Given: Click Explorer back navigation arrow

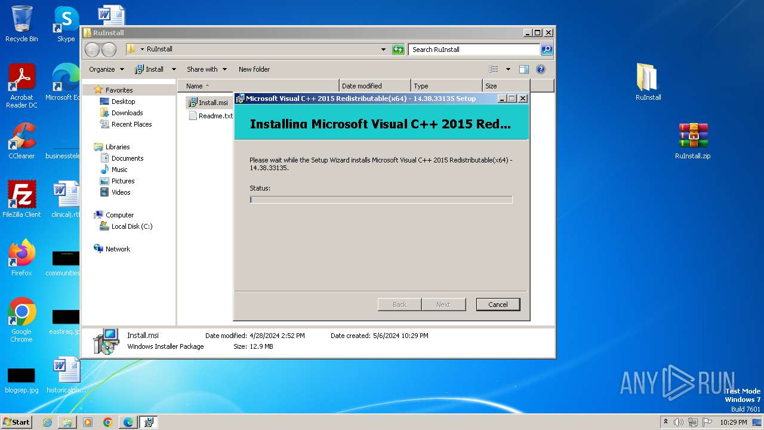Looking at the screenshot, I should [x=93, y=50].
